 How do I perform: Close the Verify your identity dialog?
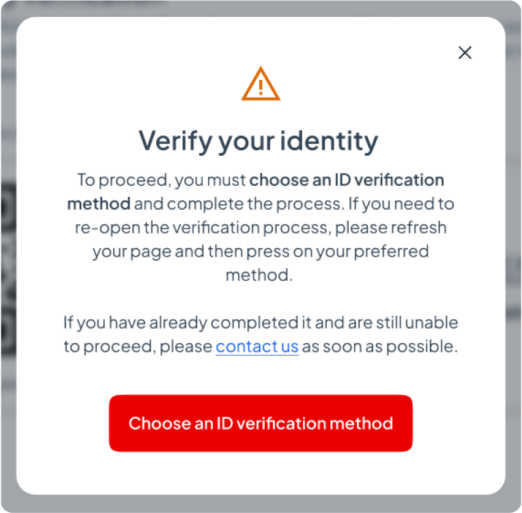[x=465, y=53]
